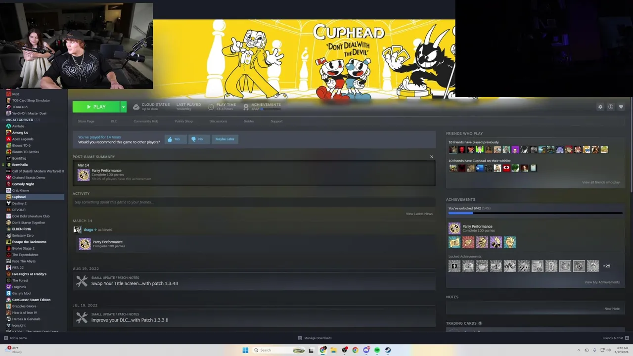The image size is (633, 356).
Task: Click the Discord taskbar icon
Action: (x=366, y=350)
